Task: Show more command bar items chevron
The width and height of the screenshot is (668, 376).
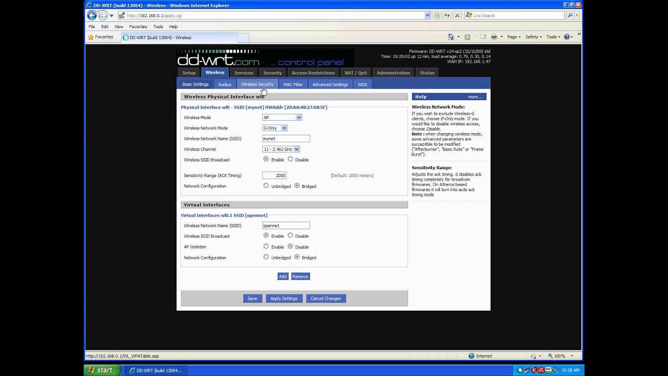Action: click(579, 34)
